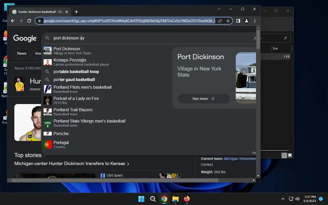Image resolution: width=328 pixels, height=205 pixels.
Task: Toggle the Chrome side panel icon
Action: click(x=238, y=21)
